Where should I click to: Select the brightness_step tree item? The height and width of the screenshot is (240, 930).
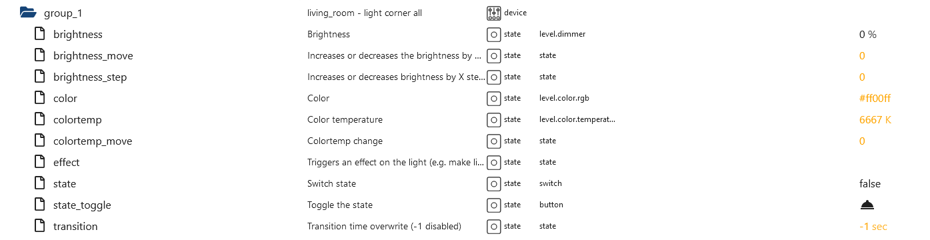pyautogui.click(x=90, y=77)
